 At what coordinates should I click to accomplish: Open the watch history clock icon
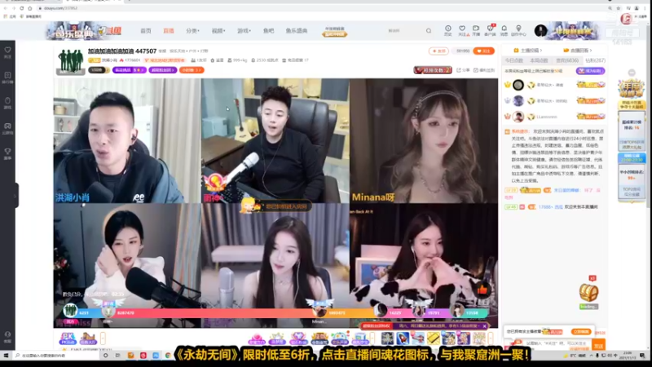[x=447, y=30]
